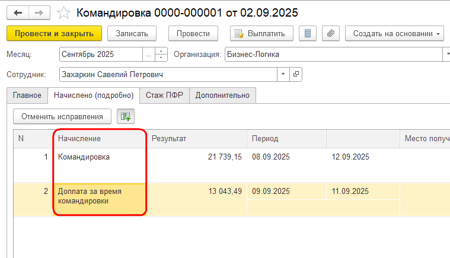Click the Выплатить button

click(261, 33)
